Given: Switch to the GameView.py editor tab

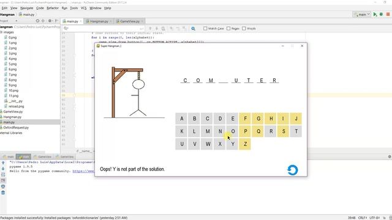Looking at the screenshot, I should (x=129, y=21).
